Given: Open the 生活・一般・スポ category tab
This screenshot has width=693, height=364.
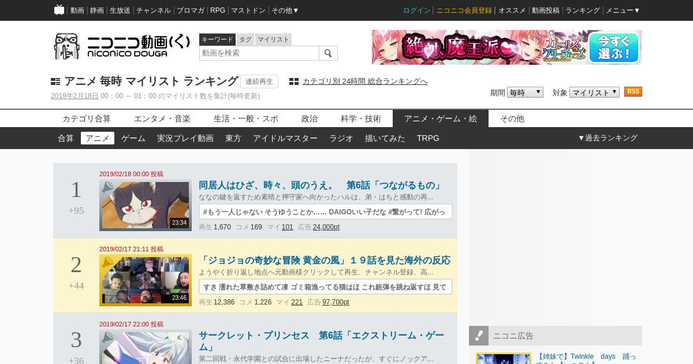Looking at the screenshot, I should click(x=246, y=118).
